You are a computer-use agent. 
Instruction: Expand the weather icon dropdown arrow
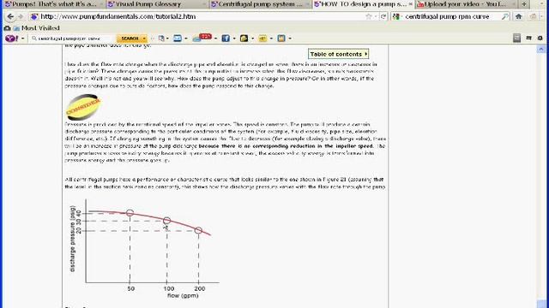[x=215, y=38]
